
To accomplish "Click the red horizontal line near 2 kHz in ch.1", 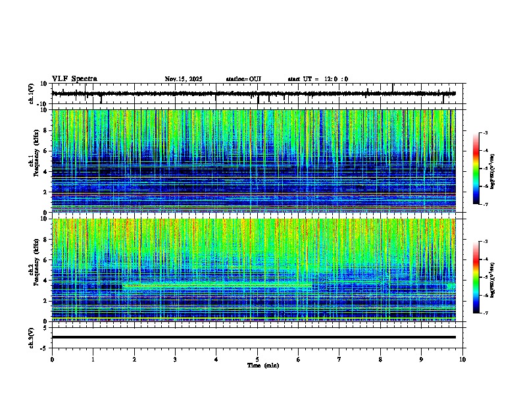I will click(253, 194).
